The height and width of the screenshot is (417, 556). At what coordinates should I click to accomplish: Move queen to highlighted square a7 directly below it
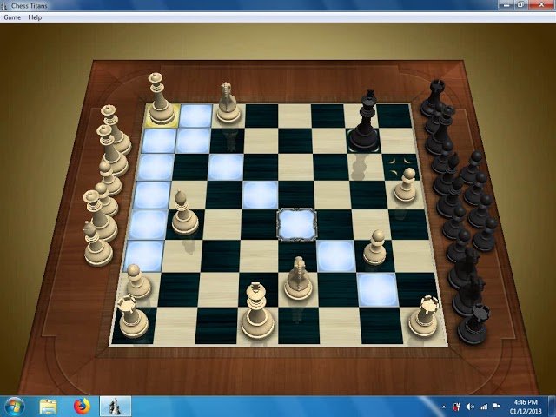tap(158, 141)
